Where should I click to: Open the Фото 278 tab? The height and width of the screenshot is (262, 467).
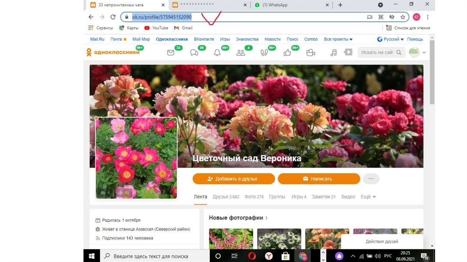point(254,197)
